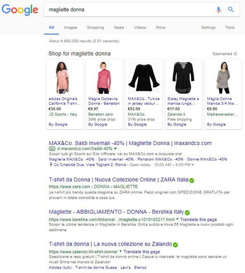
Task: Click By Google under Benetton product
Action: coord(98,125)
